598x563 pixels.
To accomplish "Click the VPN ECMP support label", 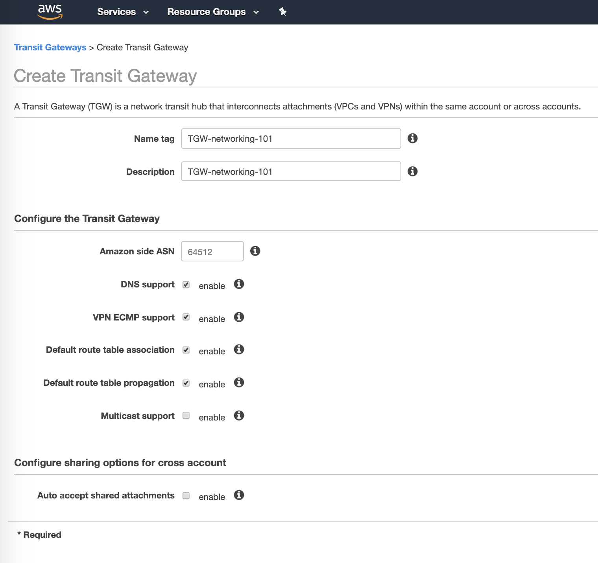I will (134, 317).
